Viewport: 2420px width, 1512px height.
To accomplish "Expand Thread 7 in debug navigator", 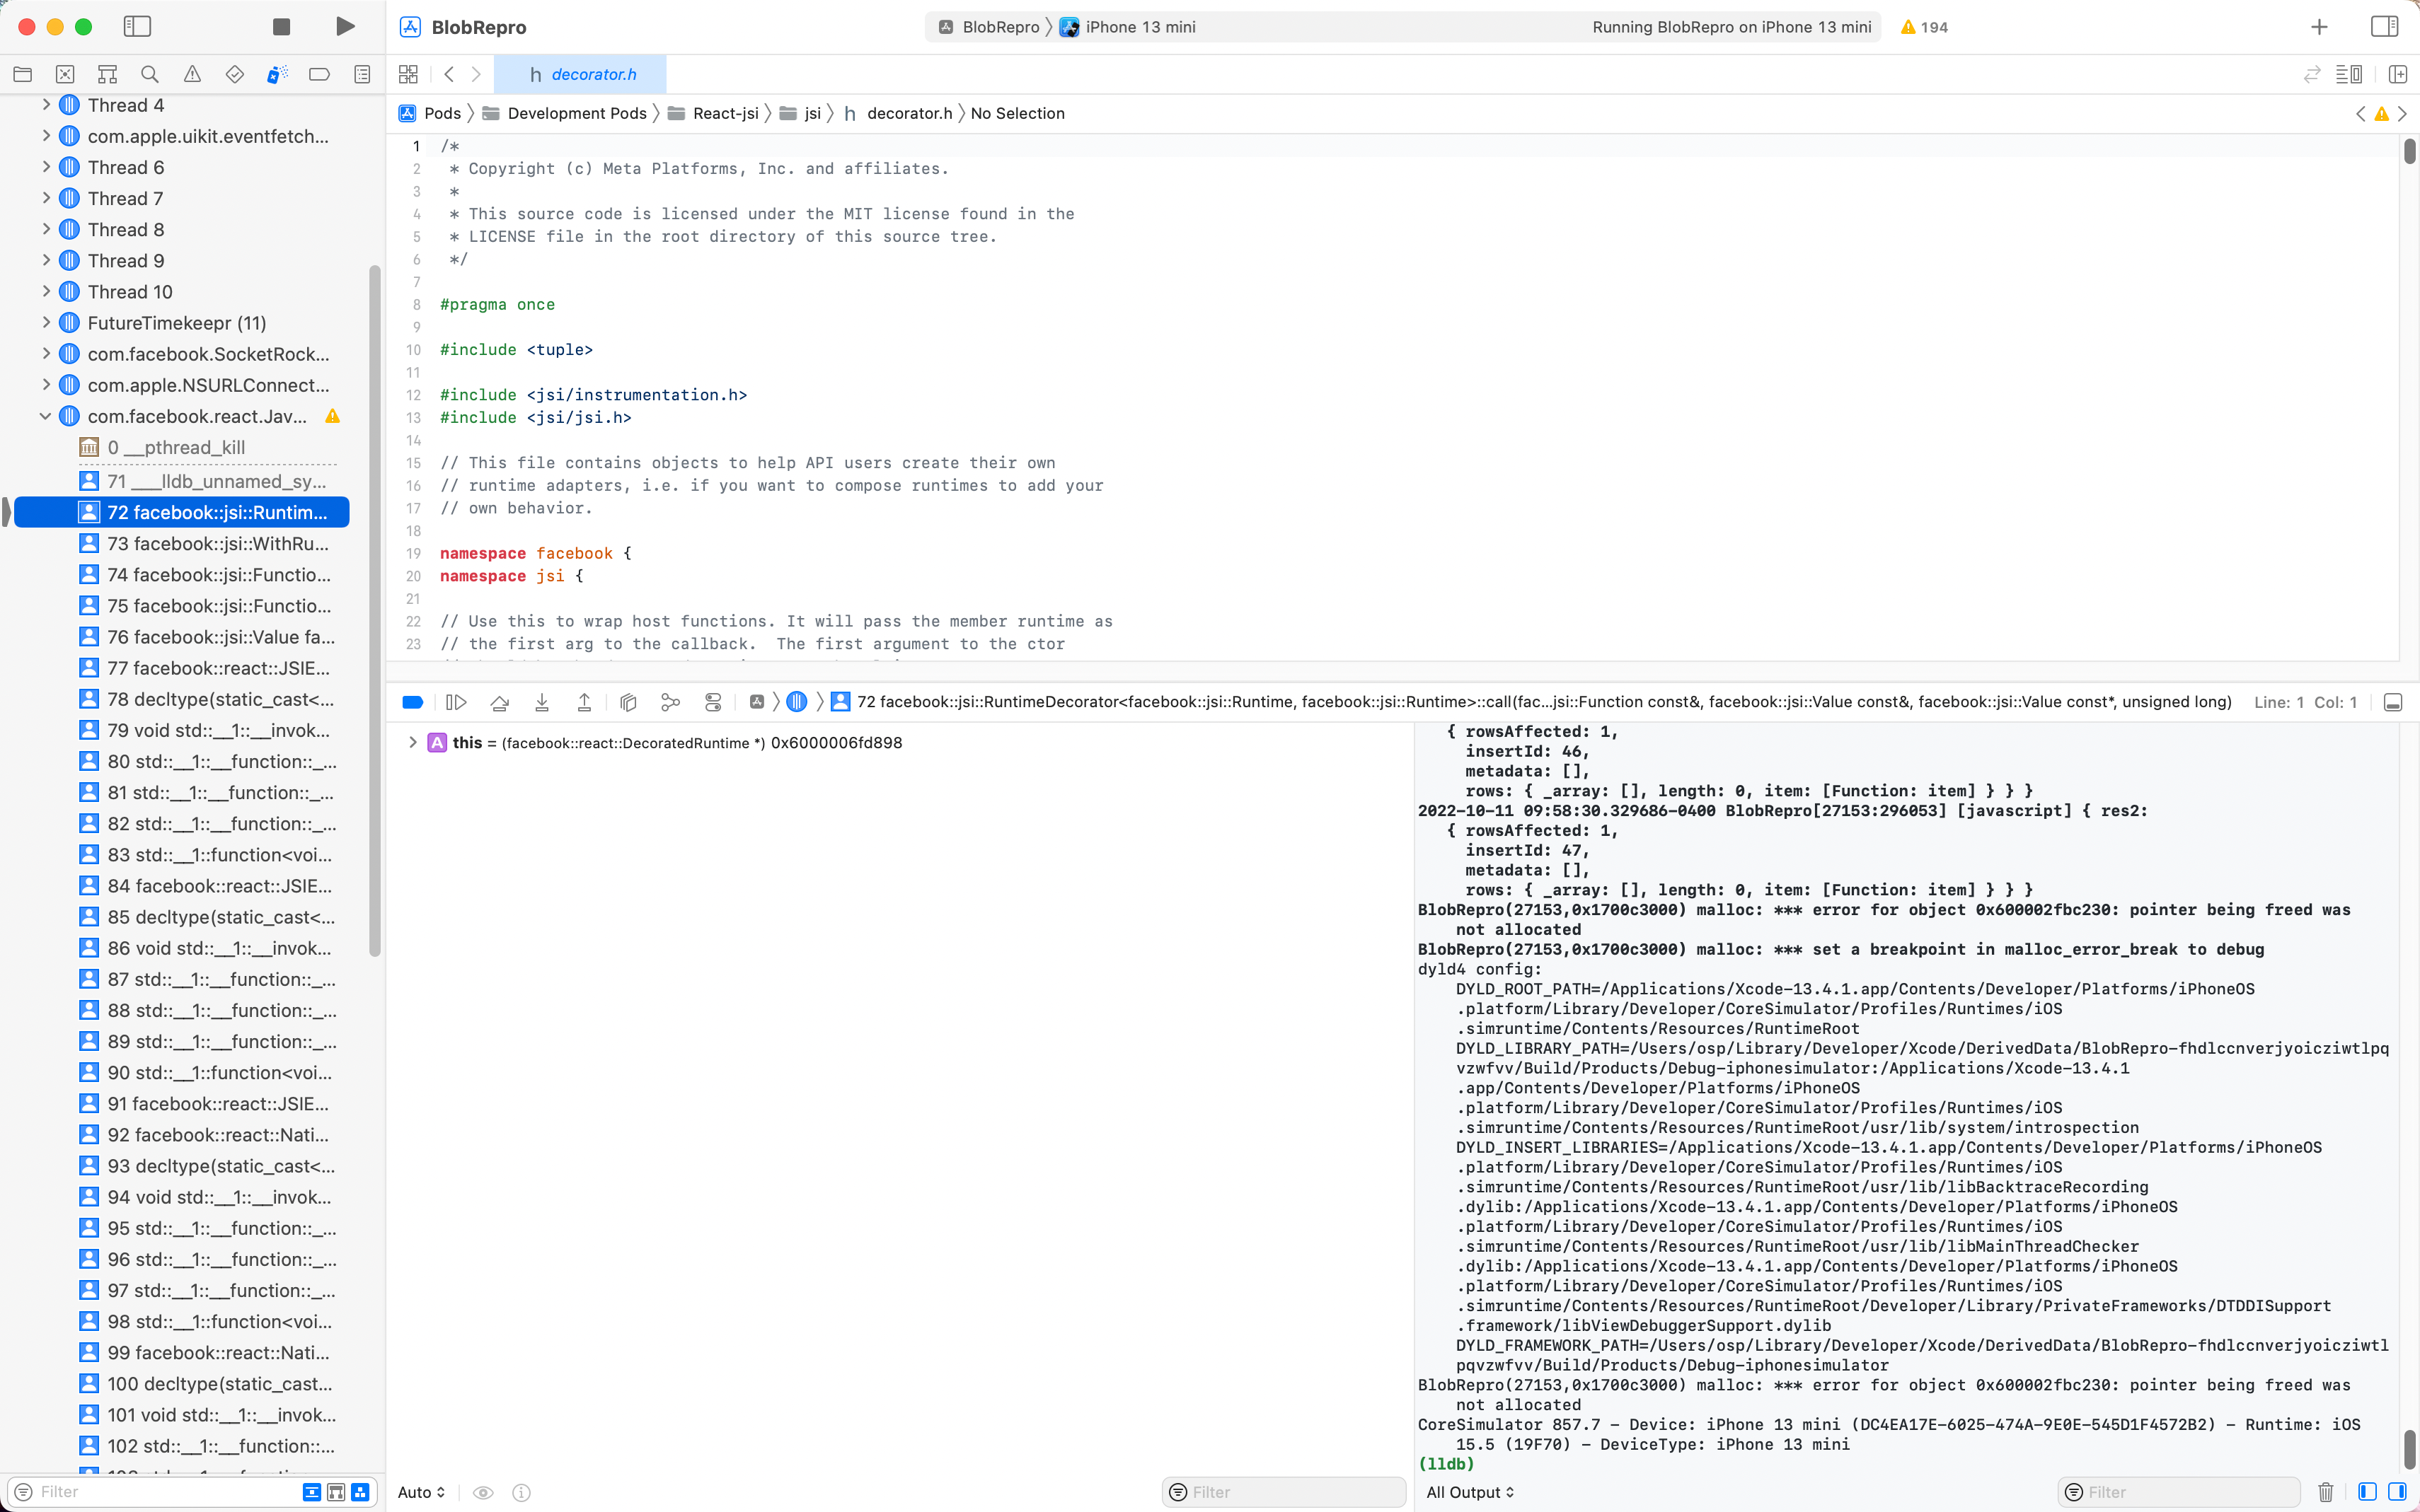I will tap(46, 198).
